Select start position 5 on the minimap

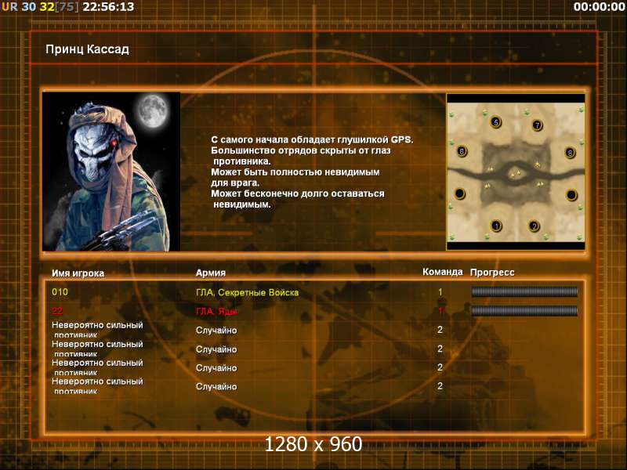click(x=496, y=122)
